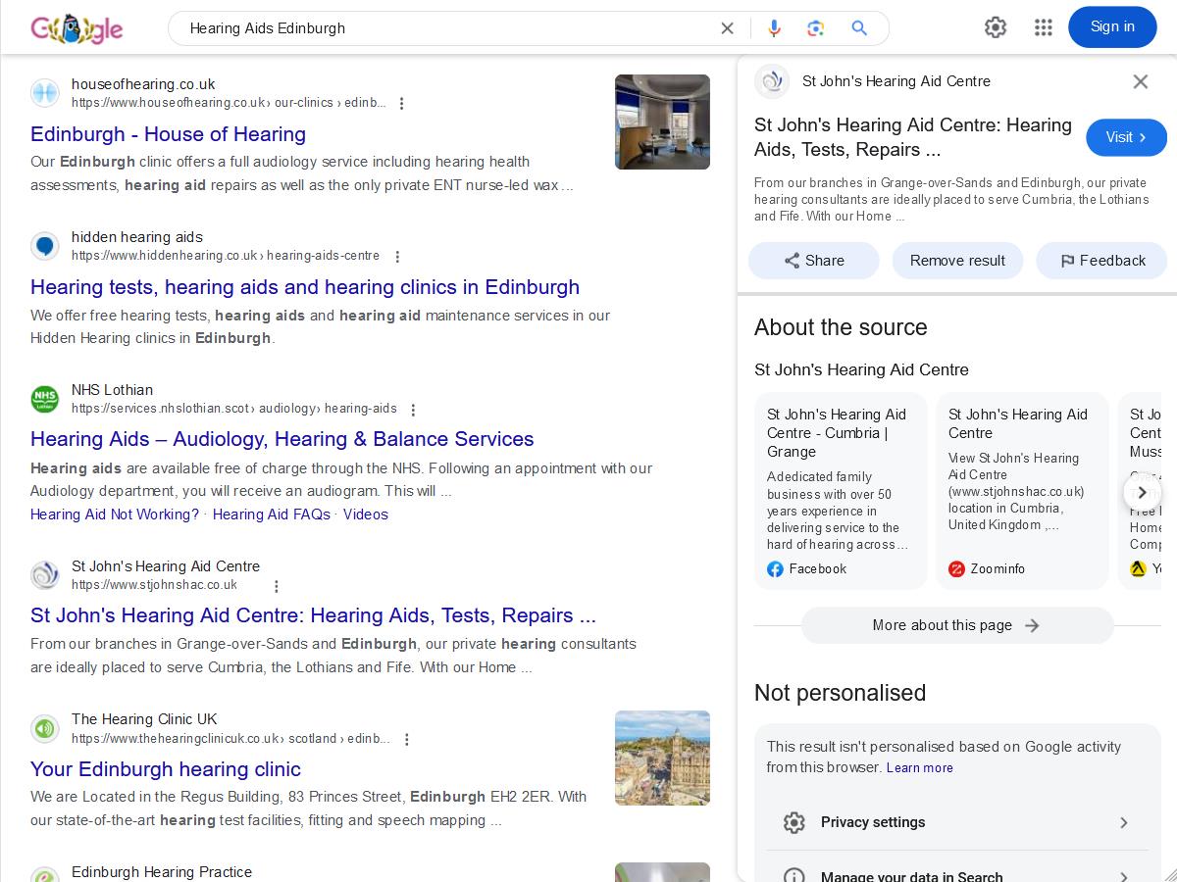Open Google Lens image search

point(816,28)
